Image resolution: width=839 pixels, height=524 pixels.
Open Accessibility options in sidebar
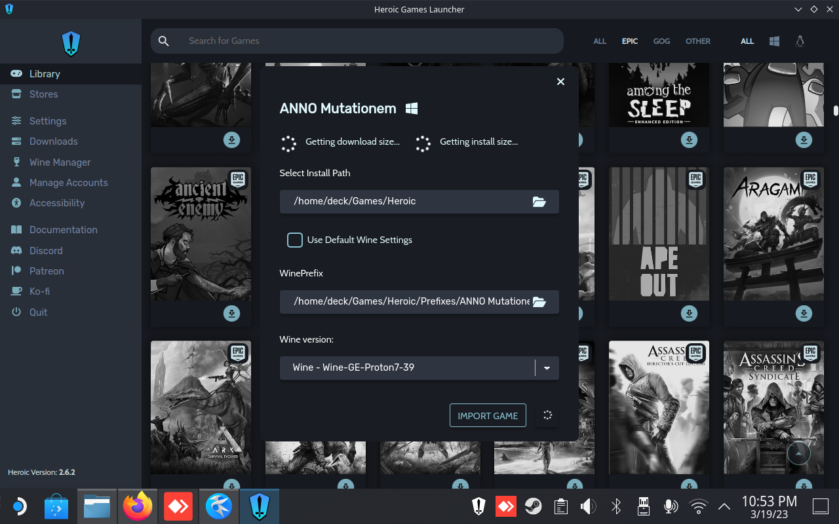click(x=71, y=203)
